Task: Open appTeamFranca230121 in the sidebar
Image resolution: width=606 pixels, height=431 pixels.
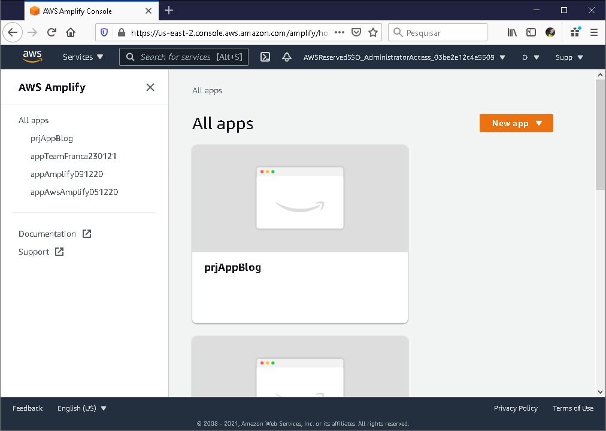Action: coord(74,156)
